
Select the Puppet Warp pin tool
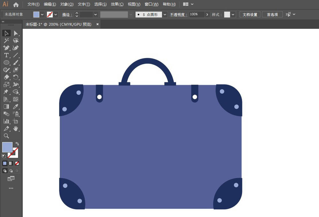pos(6,92)
